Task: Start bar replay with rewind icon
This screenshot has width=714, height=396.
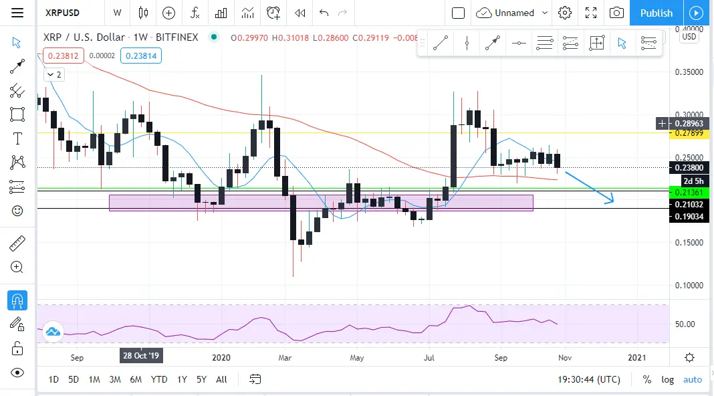Action: point(300,13)
